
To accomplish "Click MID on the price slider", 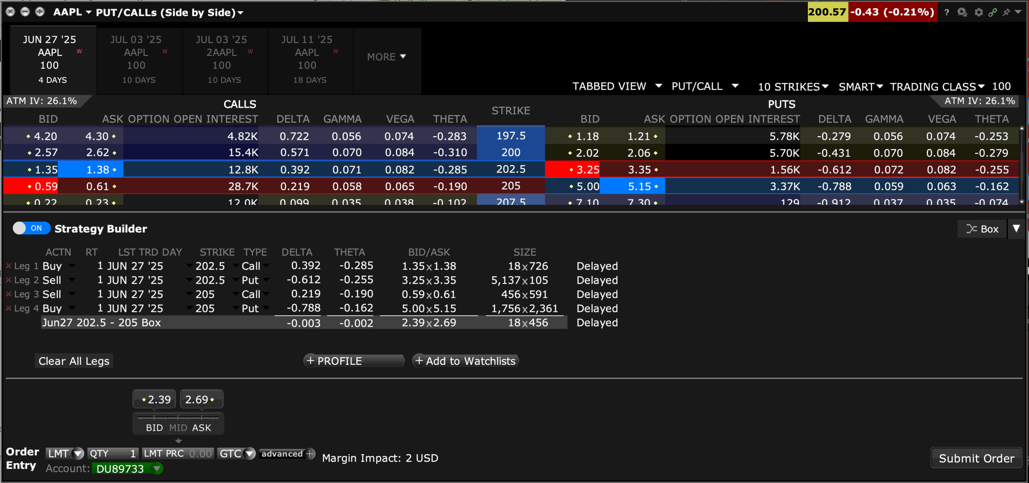I will point(178,428).
